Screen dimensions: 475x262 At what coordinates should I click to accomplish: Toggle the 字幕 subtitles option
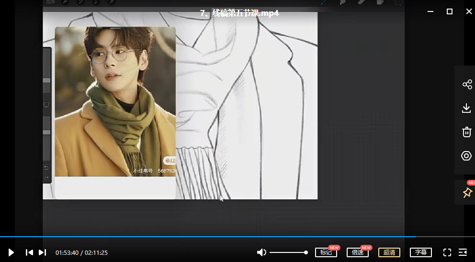coord(421,252)
